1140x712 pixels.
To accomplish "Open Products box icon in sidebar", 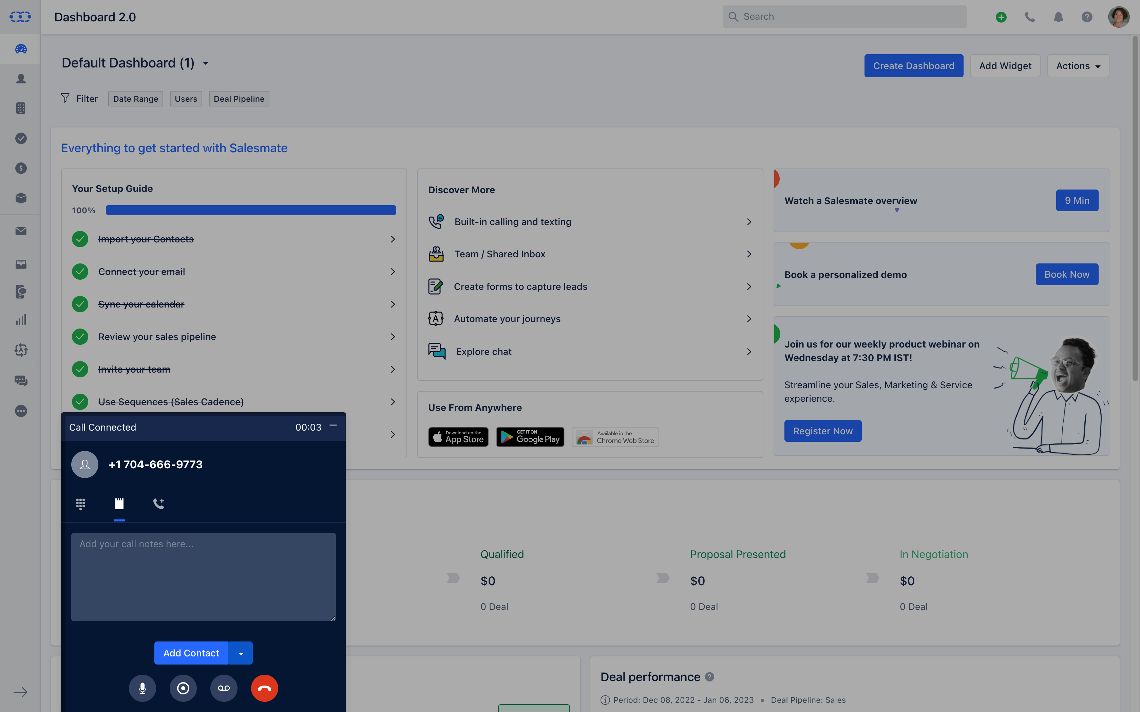I will point(21,198).
